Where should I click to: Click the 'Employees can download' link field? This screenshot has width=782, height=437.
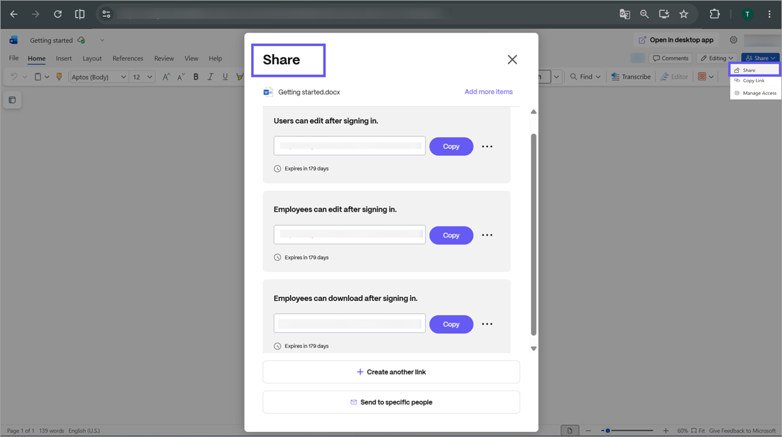pyautogui.click(x=350, y=323)
